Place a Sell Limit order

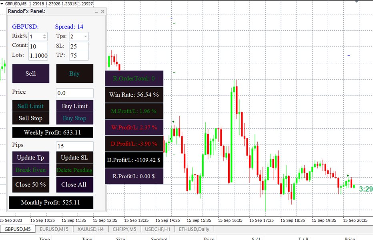point(31,106)
